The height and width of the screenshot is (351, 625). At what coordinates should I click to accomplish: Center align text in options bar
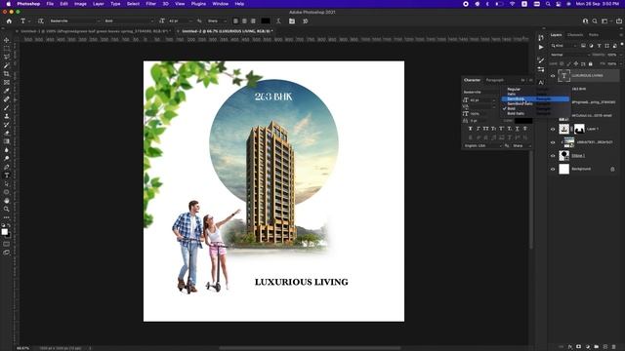(244, 21)
